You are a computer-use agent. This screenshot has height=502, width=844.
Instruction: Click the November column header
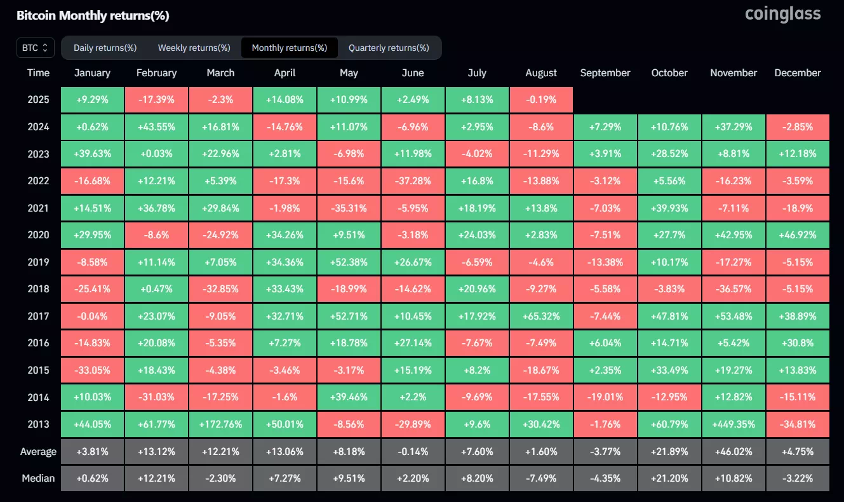pos(733,73)
